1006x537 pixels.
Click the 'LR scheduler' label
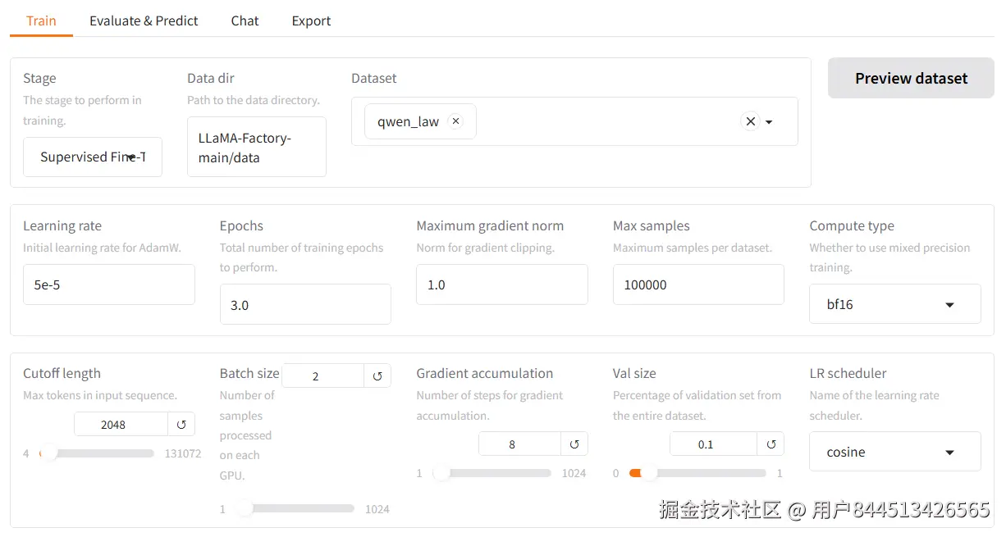(848, 373)
